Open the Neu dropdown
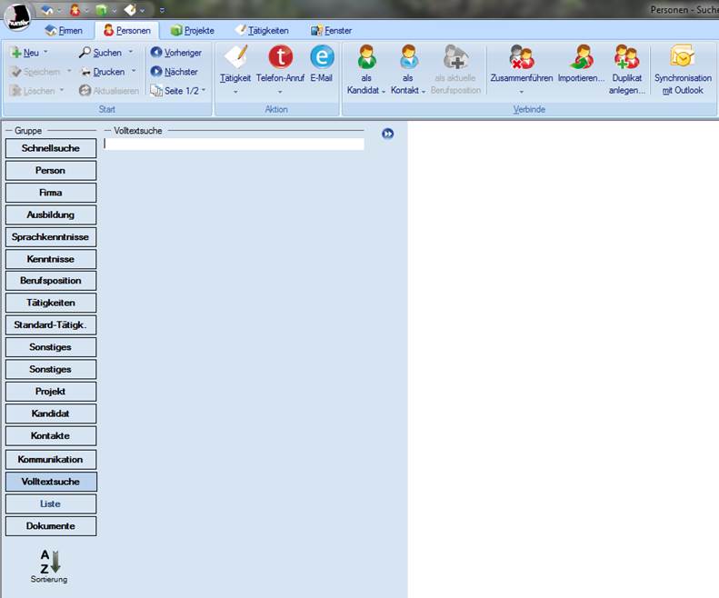This screenshot has height=598, width=719. [45, 53]
